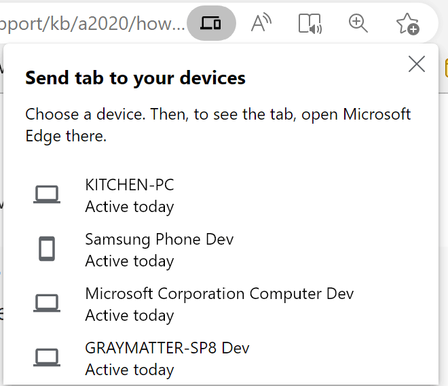Click the Read aloud icon
The height and width of the screenshot is (386, 448).
pyautogui.click(x=261, y=24)
